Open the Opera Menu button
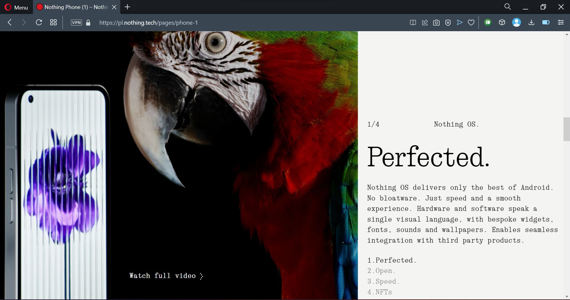 coord(16,7)
